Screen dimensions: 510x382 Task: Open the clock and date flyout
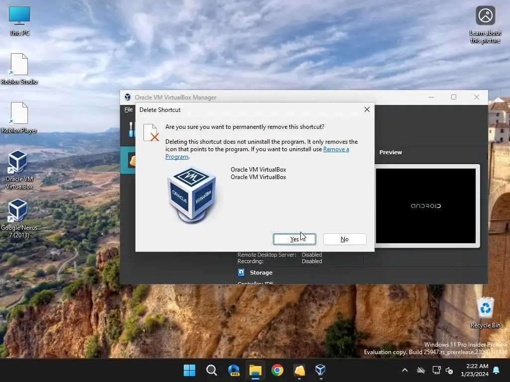[x=475, y=370]
